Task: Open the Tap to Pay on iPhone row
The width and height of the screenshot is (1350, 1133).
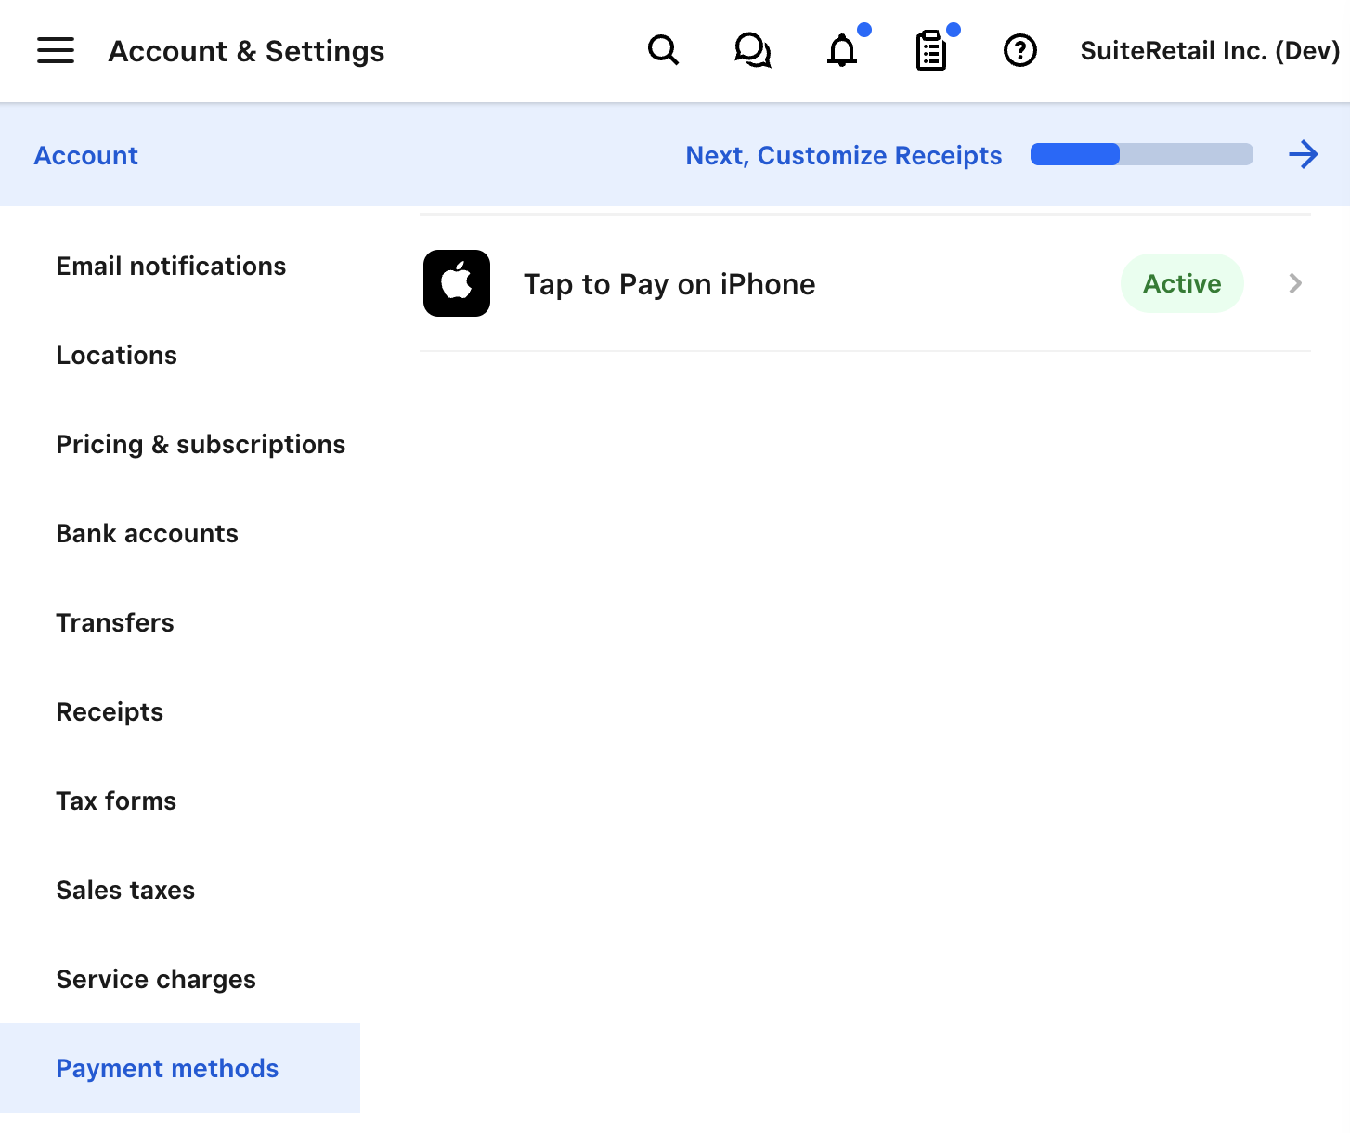Action: [669, 284]
